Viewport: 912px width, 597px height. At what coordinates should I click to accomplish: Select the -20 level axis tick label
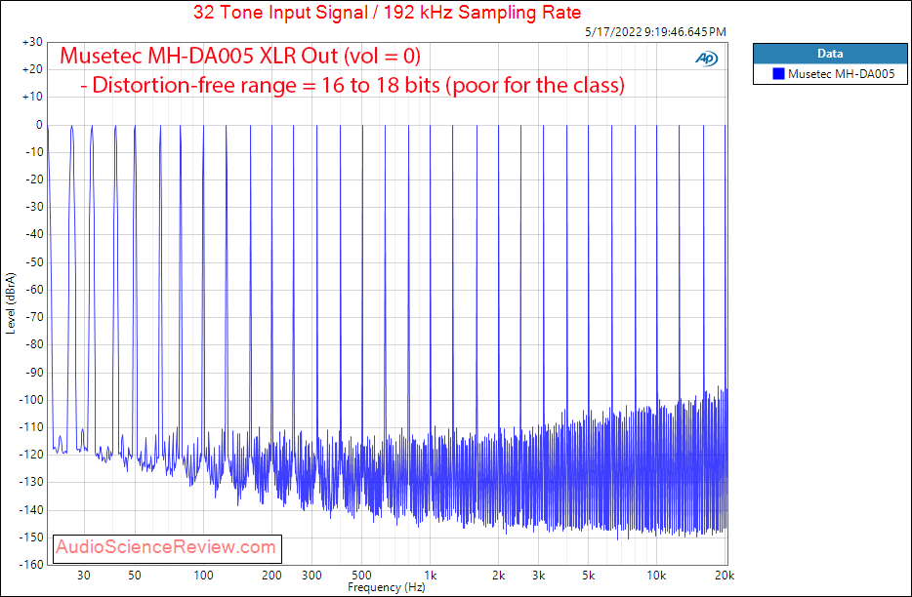pos(33,179)
